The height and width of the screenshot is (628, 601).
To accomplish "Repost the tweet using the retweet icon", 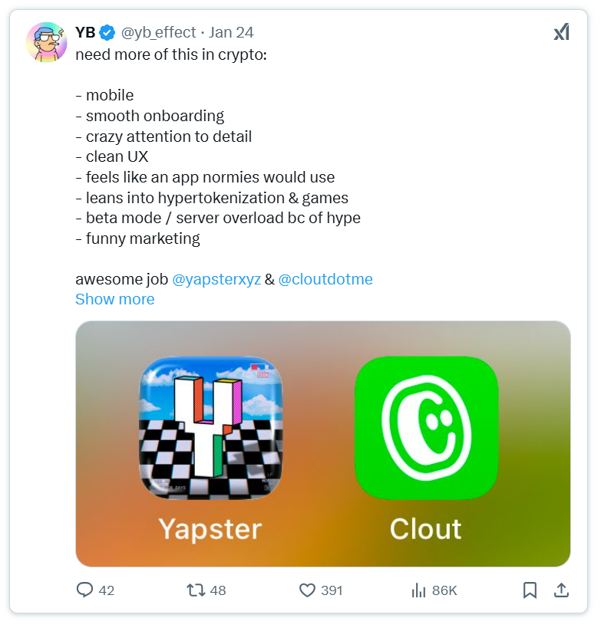I will point(196,590).
